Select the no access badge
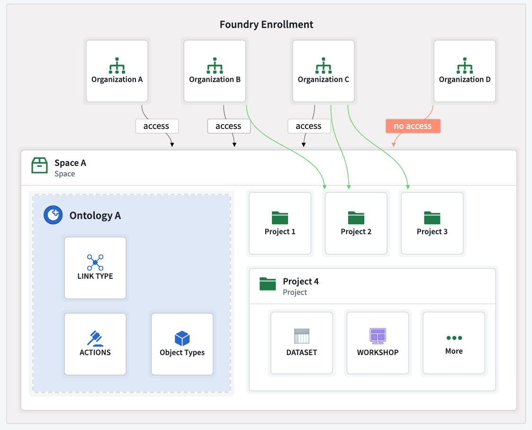 413,126
